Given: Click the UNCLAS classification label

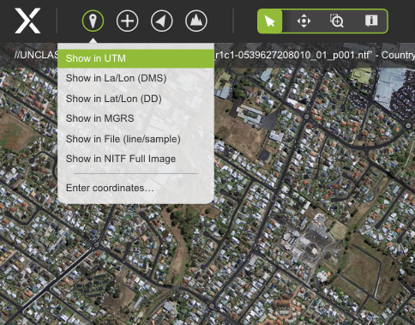Looking at the screenshot, I should tap(36, 55).
